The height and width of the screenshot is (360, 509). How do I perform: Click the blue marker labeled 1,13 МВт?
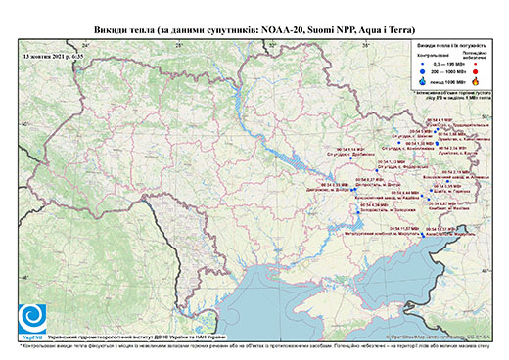point(377,170)
